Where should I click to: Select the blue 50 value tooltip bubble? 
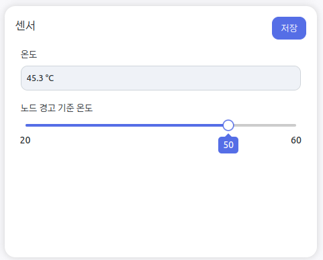(x=228, y=145)
